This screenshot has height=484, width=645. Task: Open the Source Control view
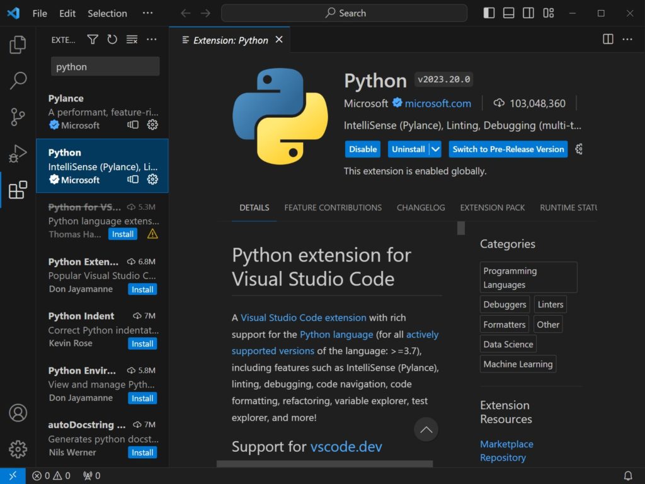[x=18, y=117]
